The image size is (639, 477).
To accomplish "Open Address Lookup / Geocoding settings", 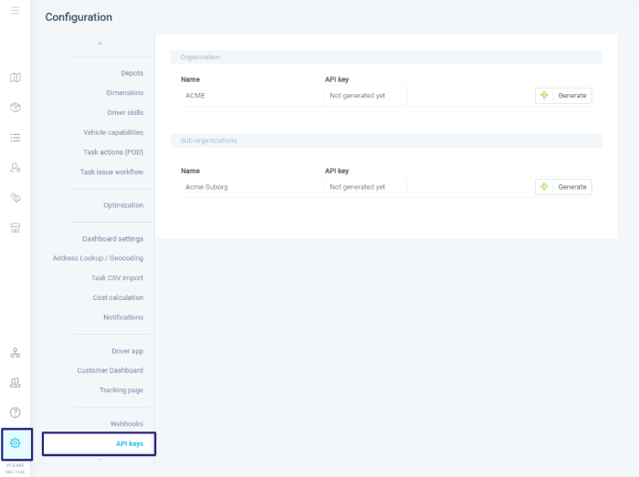I will pyautogui.click(x=98, y=258).
